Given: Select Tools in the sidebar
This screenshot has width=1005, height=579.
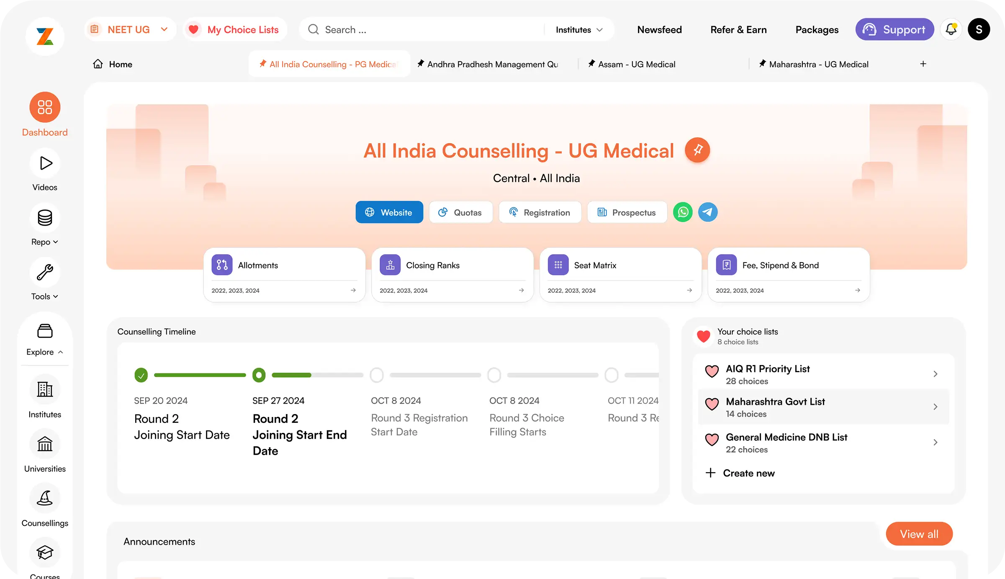Looking at the screenshot, I should pyautogui.click(x=45, y=272).
